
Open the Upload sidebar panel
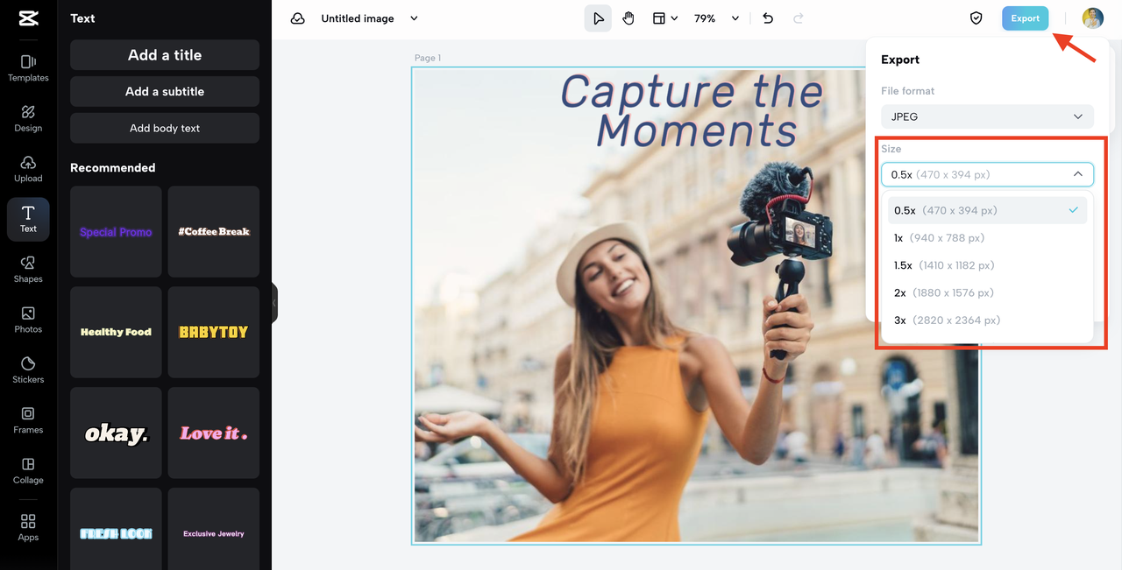28,169
